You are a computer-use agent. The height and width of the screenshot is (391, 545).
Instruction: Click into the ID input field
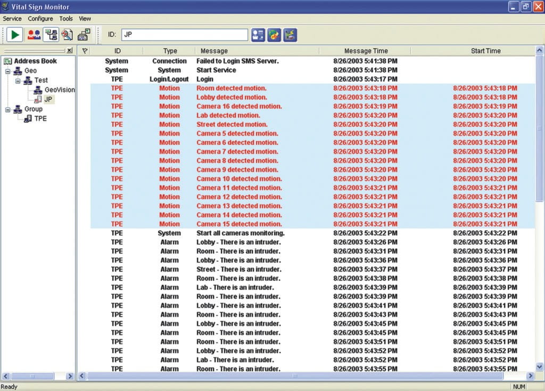(x=184, y=35)
